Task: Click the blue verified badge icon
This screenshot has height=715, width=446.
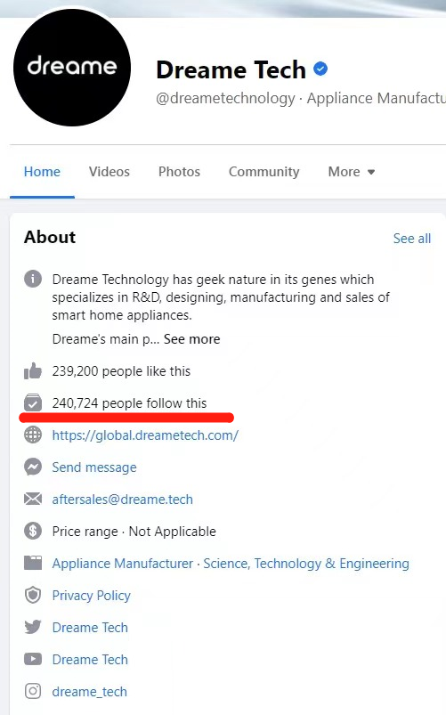Action: [320, 69]
